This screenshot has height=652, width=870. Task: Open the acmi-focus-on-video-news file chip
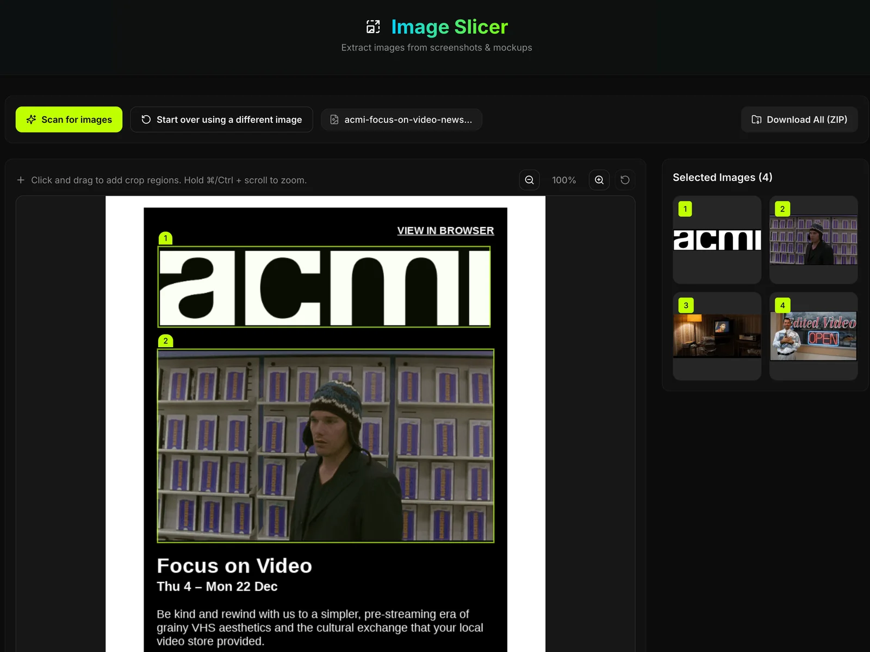click(401, 120)
